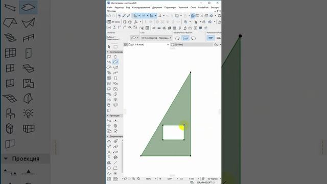Select the Spline tool

point(109,174)
